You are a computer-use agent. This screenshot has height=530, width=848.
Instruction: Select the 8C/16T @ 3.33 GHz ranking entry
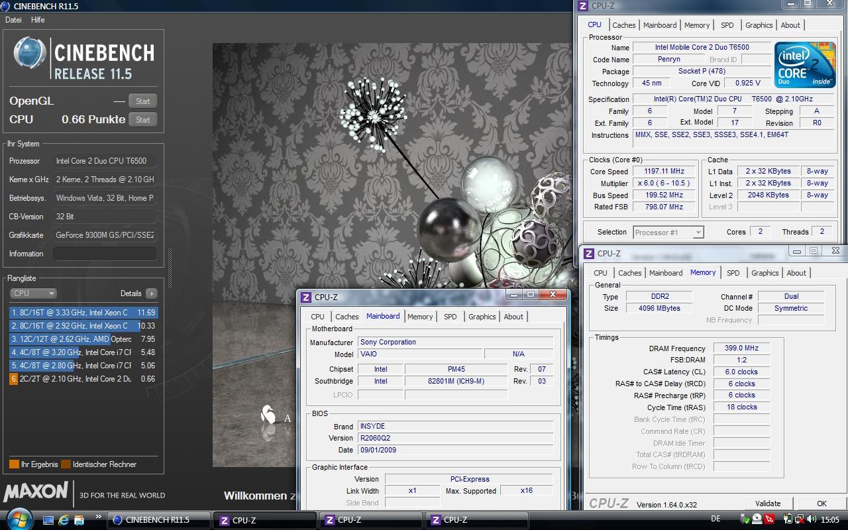click(x=83, y=312)
